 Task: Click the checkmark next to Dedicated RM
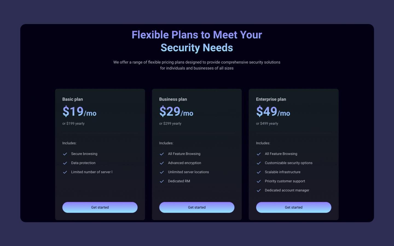162,181
